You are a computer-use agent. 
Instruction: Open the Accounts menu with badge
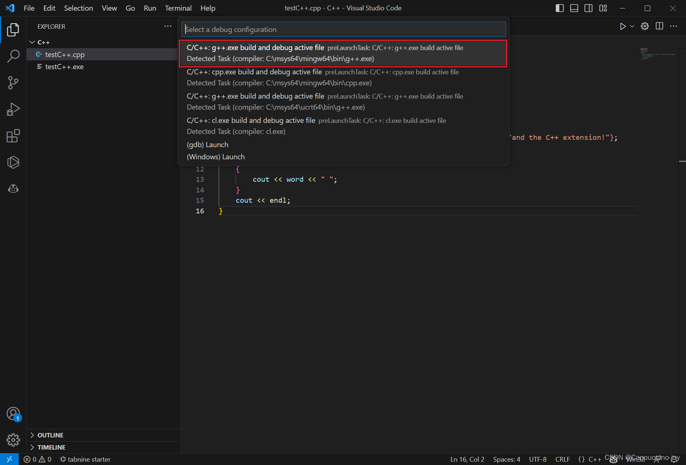[x=13, y=414]
